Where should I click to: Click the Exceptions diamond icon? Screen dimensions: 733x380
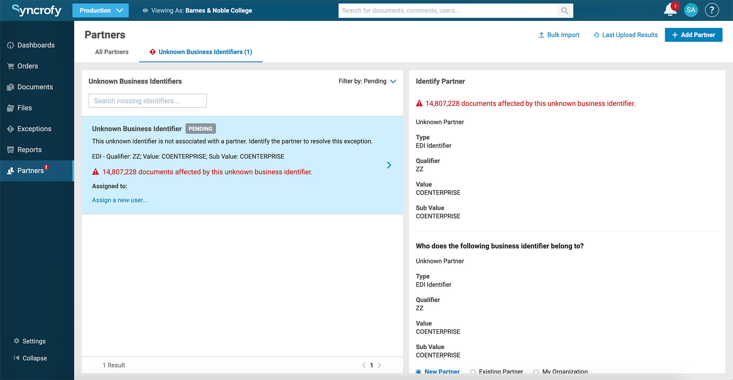tap(10, 129)
